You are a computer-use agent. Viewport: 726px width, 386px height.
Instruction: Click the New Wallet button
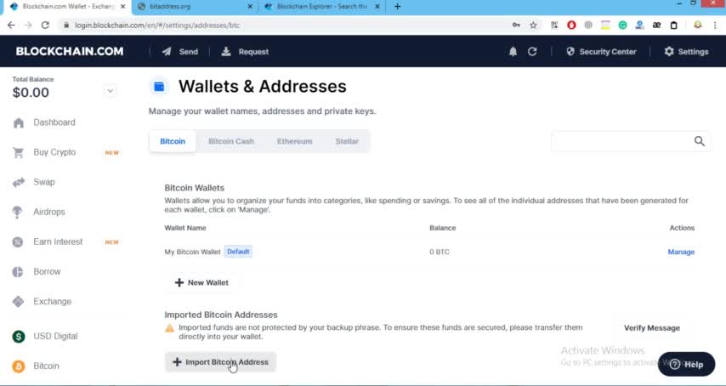click(201, 283)
